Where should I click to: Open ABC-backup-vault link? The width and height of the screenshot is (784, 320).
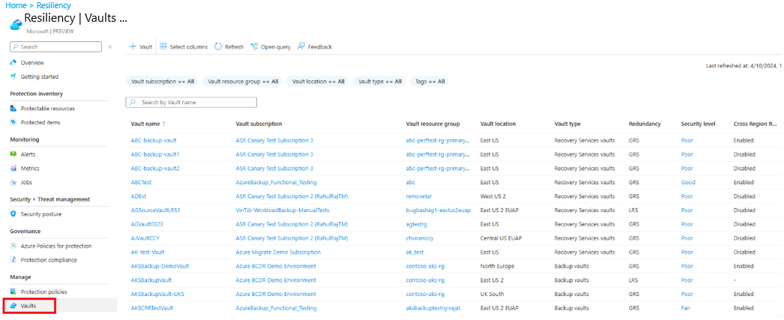tap(154, 140)
